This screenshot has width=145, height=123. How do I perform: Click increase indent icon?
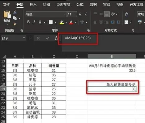119,22
